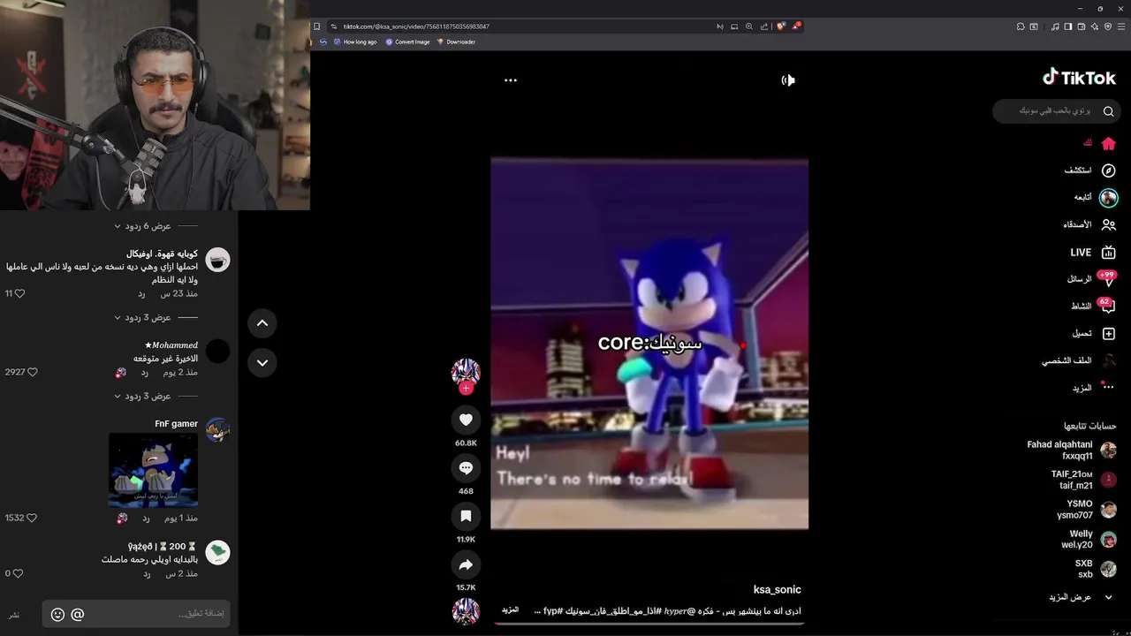Open the استكشف explore tab
The width and height of the screenshot is (1131, 636).
(x=1089, y=170)
